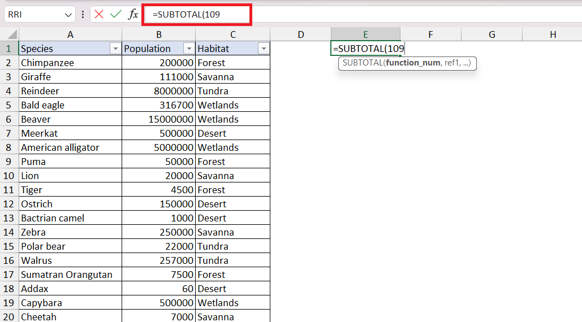Select population value 316700
The image size is (582, 322).
(159, 105)
